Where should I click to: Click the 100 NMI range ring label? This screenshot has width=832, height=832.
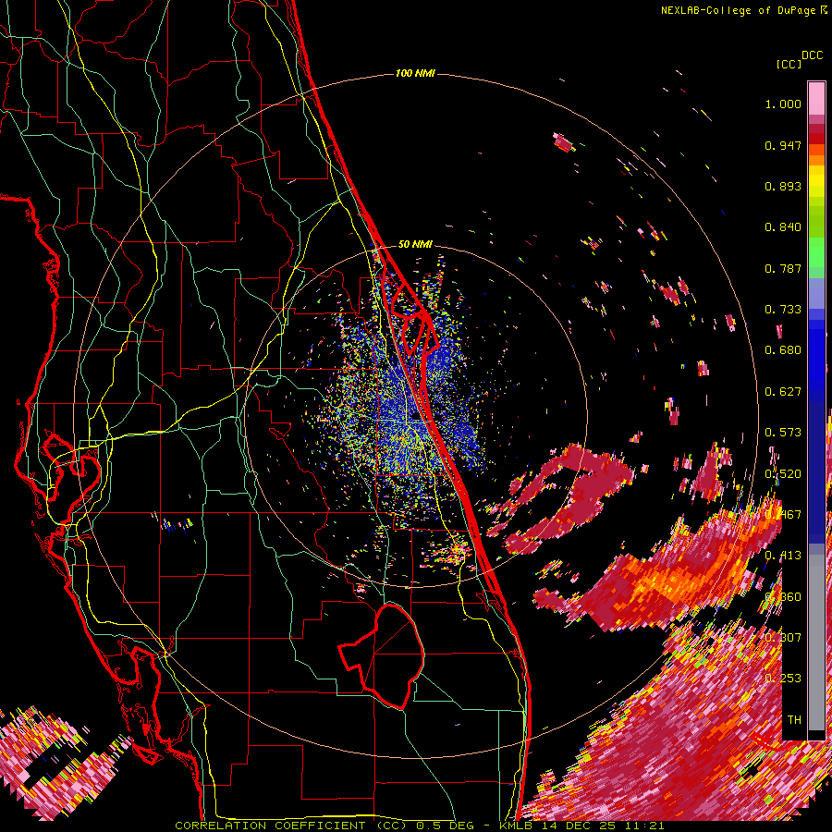point(415,73)
